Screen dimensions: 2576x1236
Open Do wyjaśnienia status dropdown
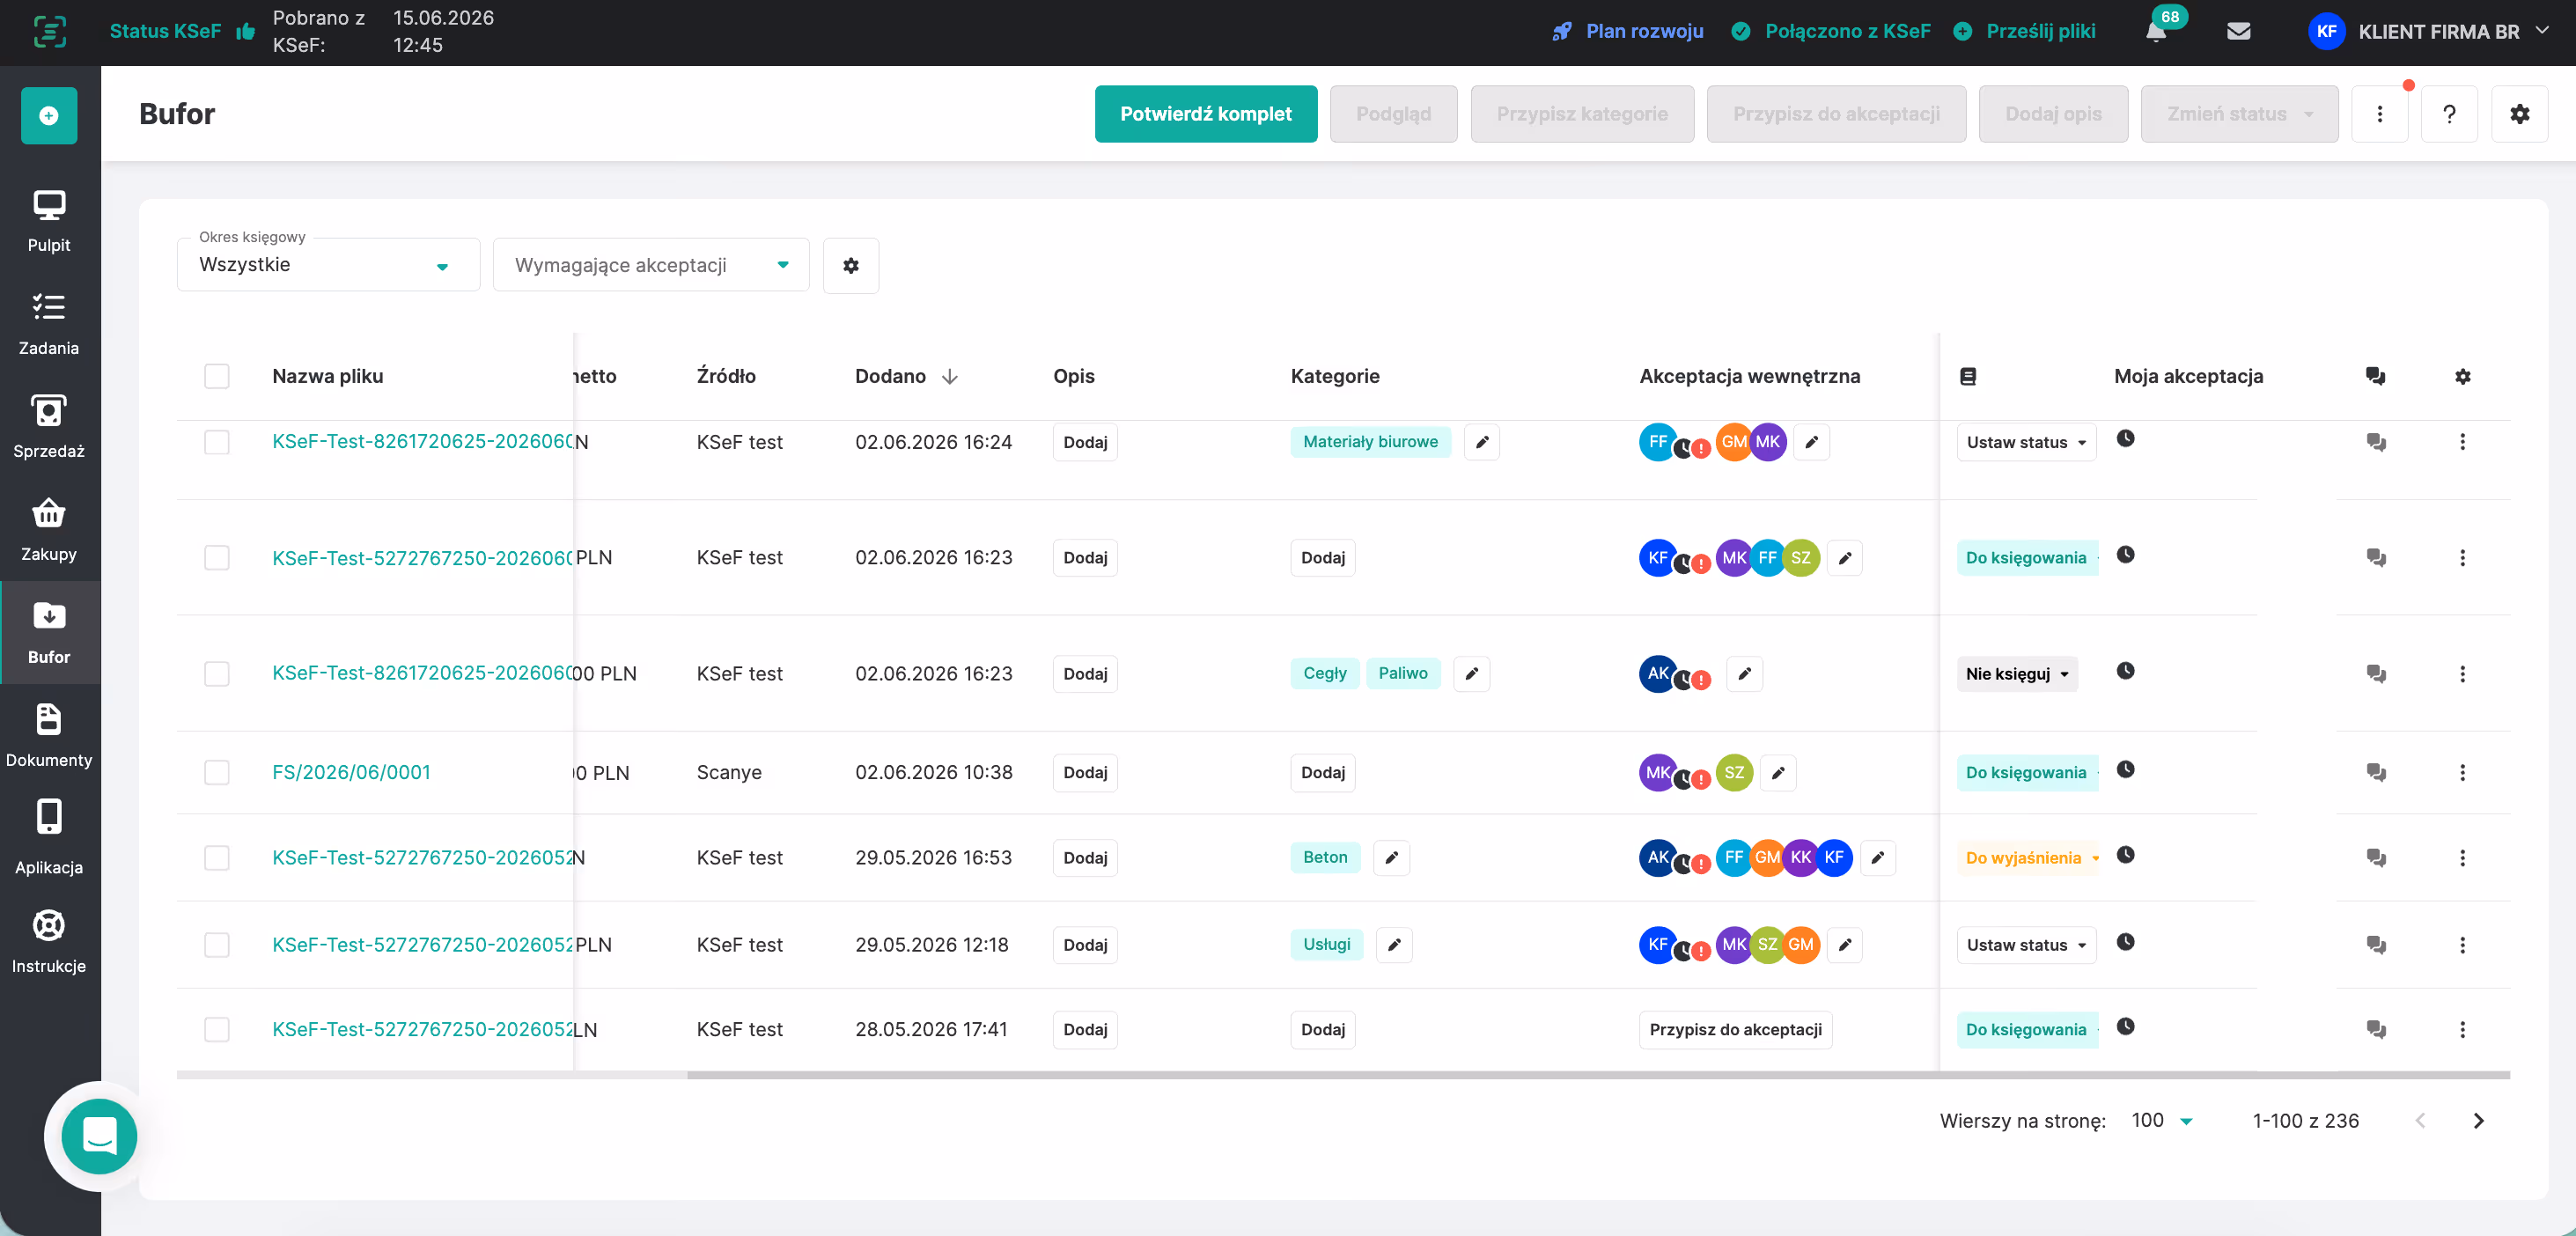click(x=2028, y=858)
